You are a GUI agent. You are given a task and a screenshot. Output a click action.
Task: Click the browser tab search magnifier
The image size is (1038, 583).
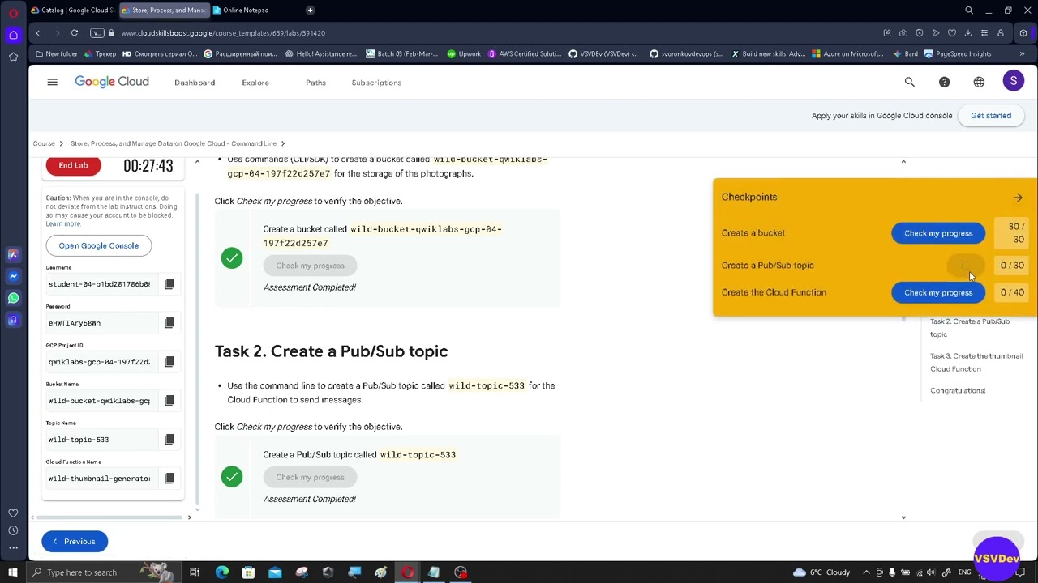point(969,11)
